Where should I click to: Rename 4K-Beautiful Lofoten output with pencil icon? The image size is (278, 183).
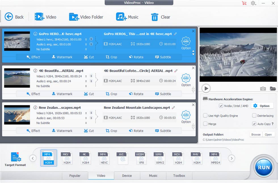point(176,71)
